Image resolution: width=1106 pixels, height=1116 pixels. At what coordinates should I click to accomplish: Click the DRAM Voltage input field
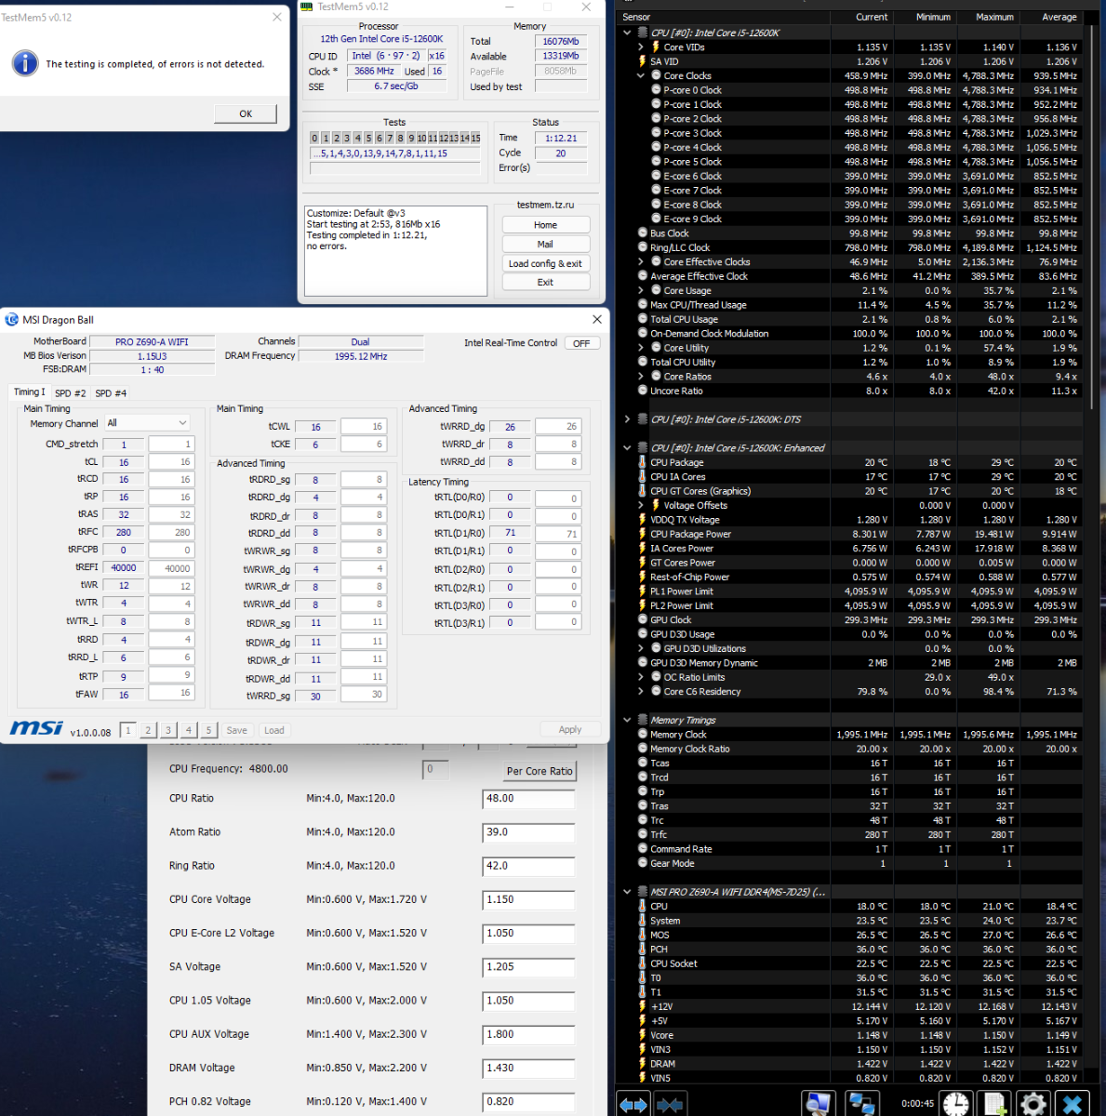(528, 1069)
